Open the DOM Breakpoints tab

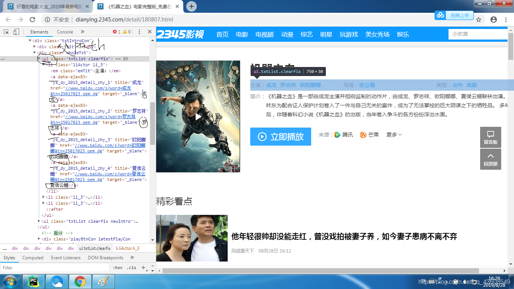click(105, 258)
